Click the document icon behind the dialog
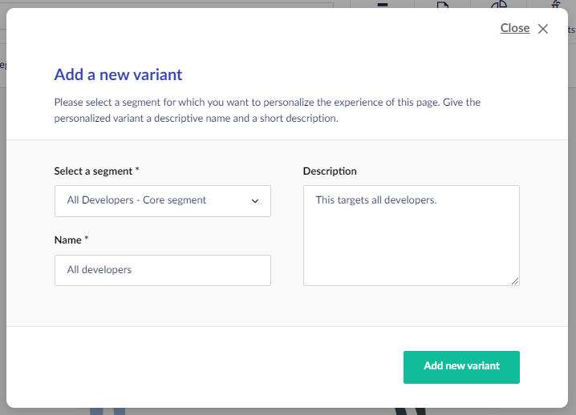The width and height of the screenshot is (576, 415). pos(442,5)
